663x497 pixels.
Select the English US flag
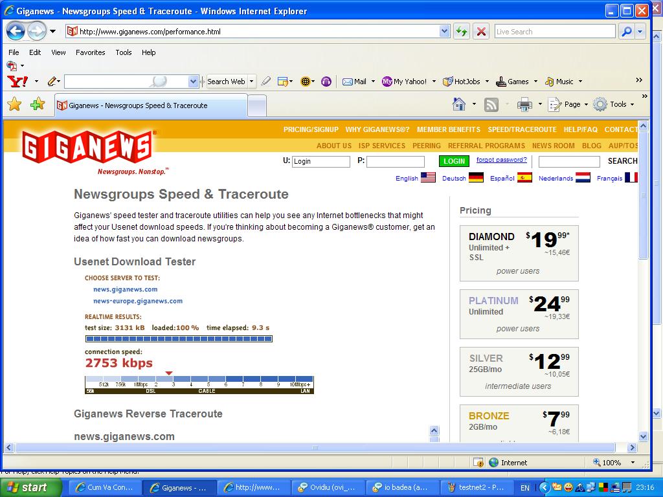point(428,177)
